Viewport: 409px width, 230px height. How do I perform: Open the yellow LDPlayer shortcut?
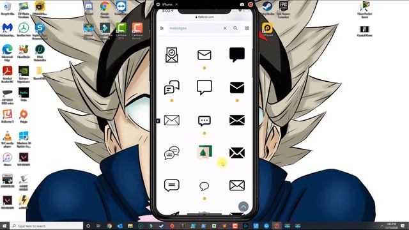coord(267,29)
